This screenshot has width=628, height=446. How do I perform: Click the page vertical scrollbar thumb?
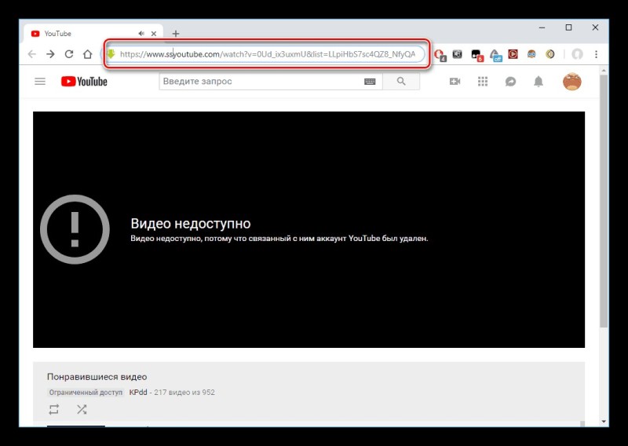[x=604, y=200]
